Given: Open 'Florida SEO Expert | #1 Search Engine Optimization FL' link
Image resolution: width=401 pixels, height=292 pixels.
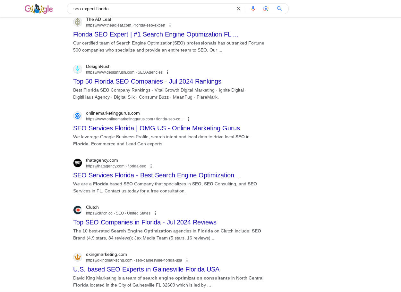Looking at the screenshot, I should pyautogui.click(x=156, y=34).
